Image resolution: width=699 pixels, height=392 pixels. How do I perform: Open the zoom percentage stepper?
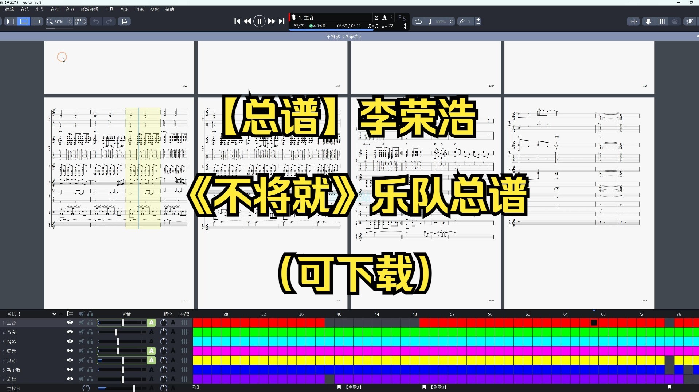point(70,21)
